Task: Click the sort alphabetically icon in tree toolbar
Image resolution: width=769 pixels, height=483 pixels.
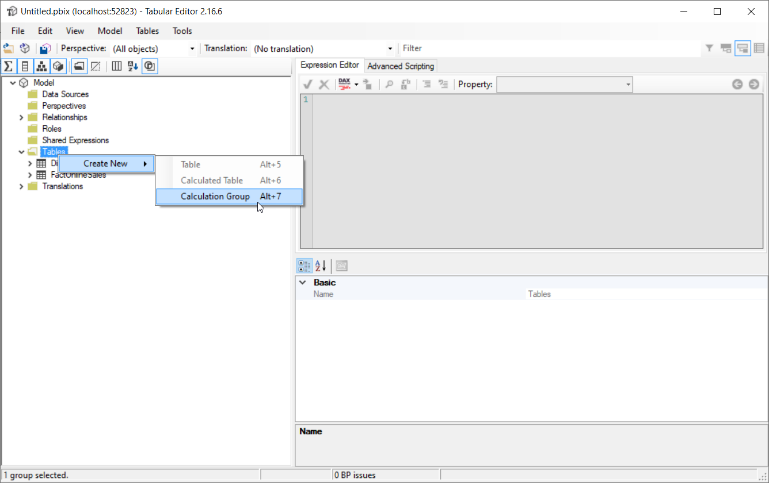Action: tap(132, 66)
